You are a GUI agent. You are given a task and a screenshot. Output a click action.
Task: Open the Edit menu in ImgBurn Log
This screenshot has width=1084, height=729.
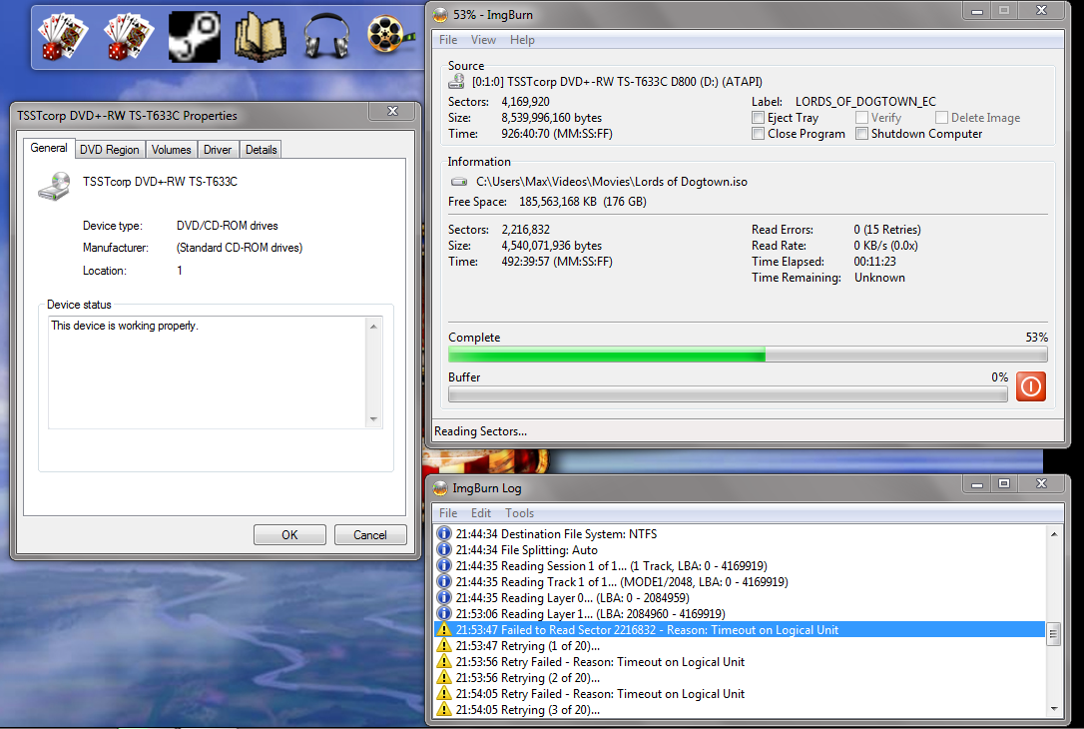pyautogui.click(x=480, y=513)
